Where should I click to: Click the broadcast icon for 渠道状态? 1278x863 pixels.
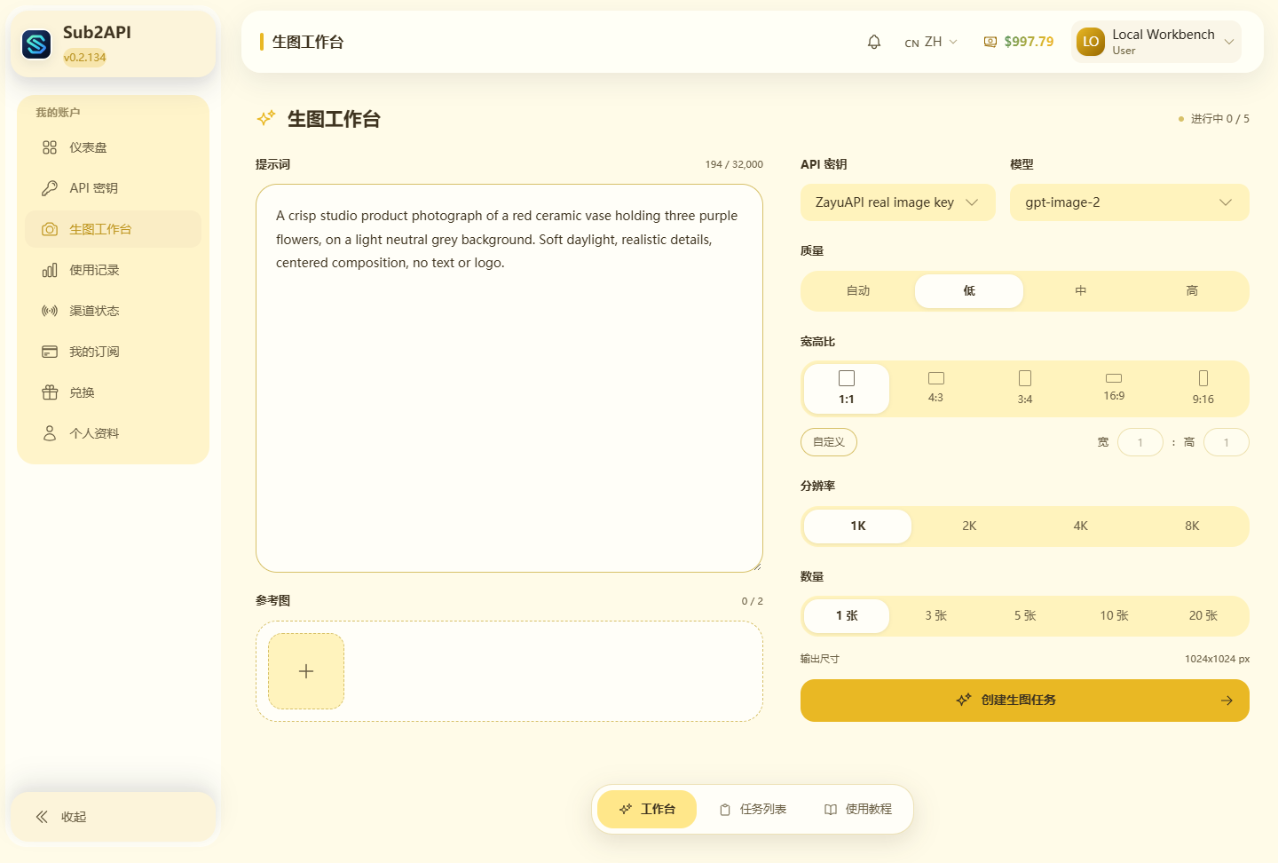[x=50, y=311]
